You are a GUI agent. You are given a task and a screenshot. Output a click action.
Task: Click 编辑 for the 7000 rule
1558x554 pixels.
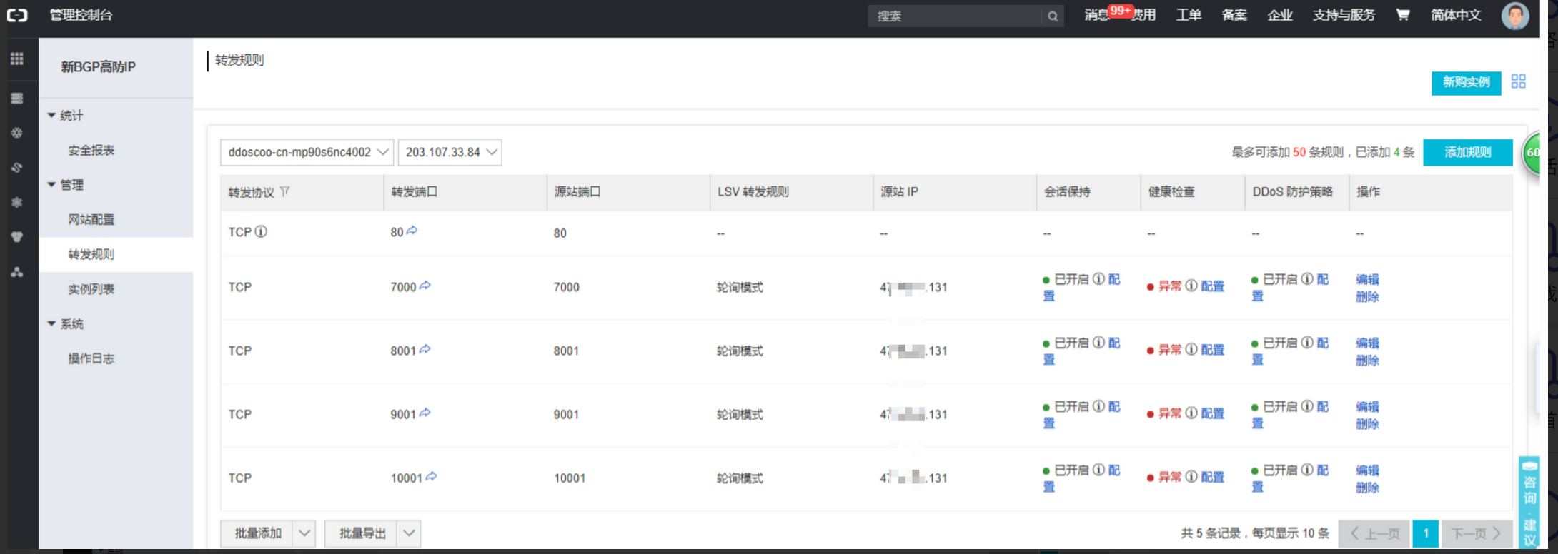[1367, 279]
